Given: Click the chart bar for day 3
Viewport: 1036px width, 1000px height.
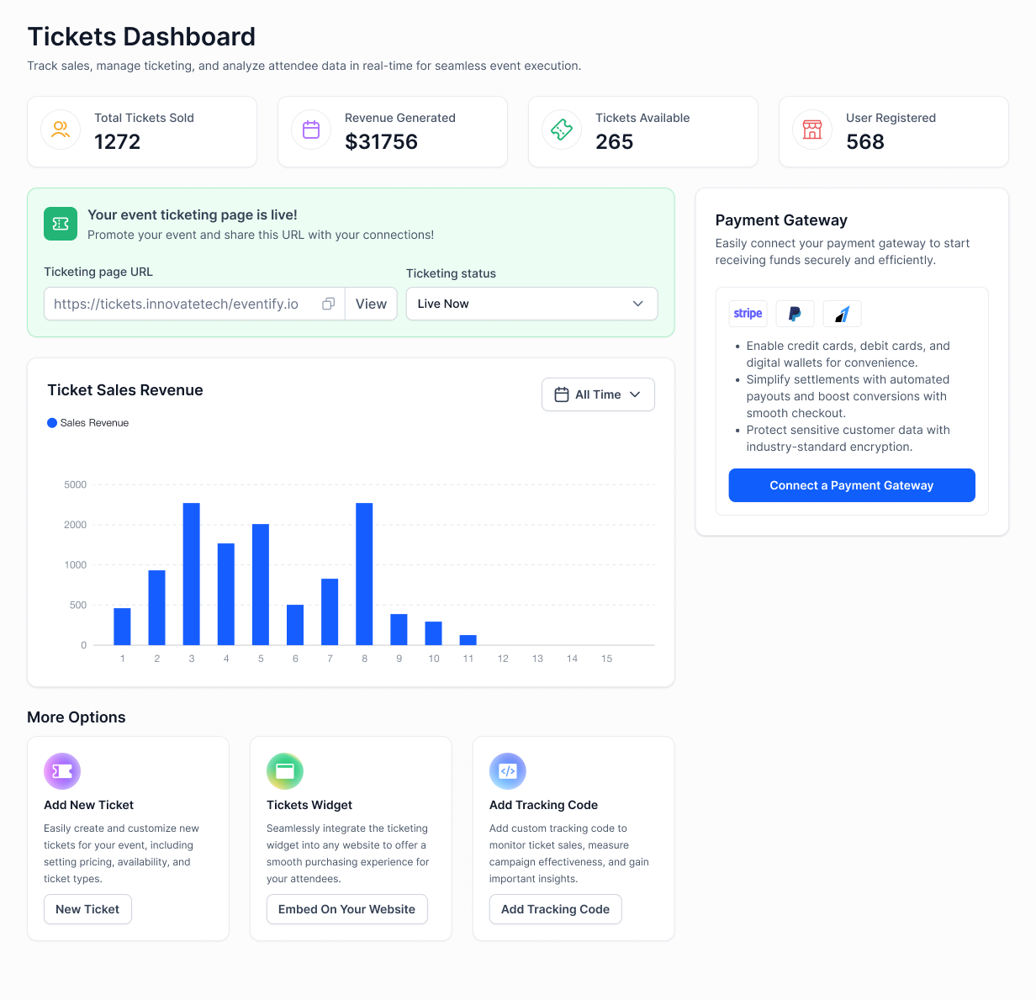Looking at the screenshot, I should (x=192, y=574).
